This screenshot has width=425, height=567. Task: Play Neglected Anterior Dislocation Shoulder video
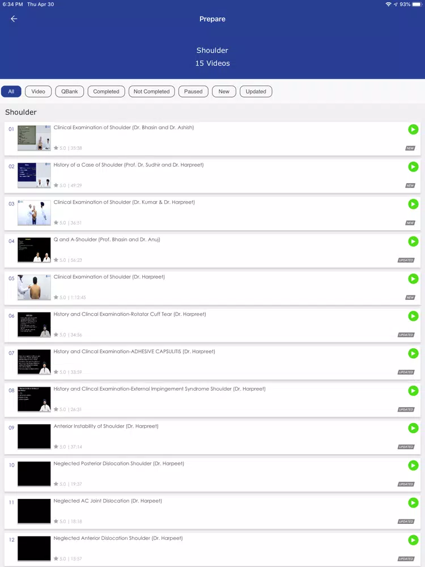(413, 540)
